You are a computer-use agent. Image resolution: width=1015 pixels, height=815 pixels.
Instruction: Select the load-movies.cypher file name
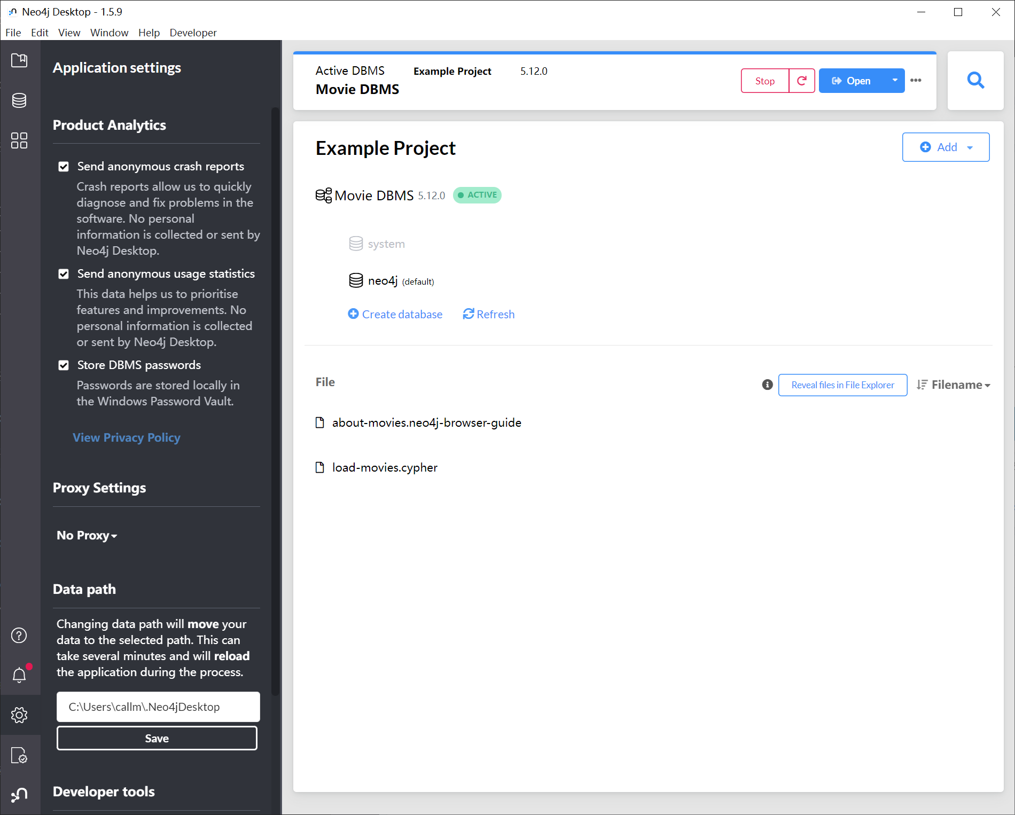click(x=385, y=467)
